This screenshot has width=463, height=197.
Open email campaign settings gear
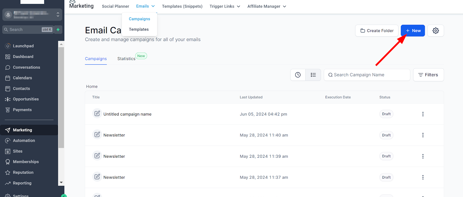tap(436, 31)
